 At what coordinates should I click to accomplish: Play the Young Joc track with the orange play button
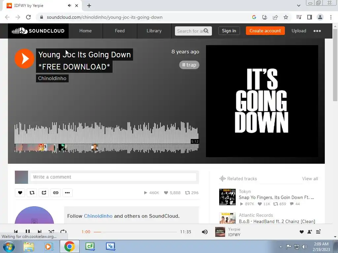pyautogui.click(x=24, y=59)
